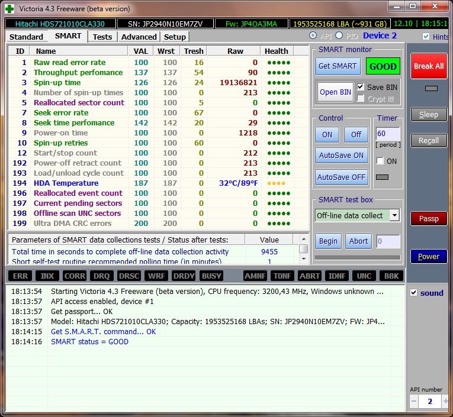Decrease API number with minus button
This screenshot has width=453, height=417.
point(414,402)
